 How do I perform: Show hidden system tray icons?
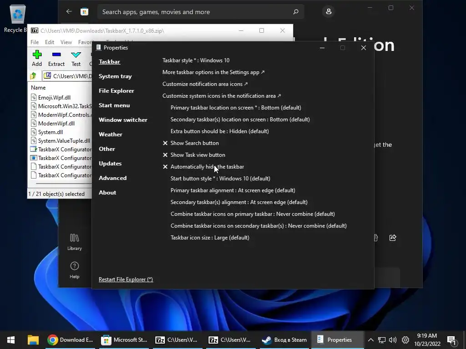coord(370,340)
